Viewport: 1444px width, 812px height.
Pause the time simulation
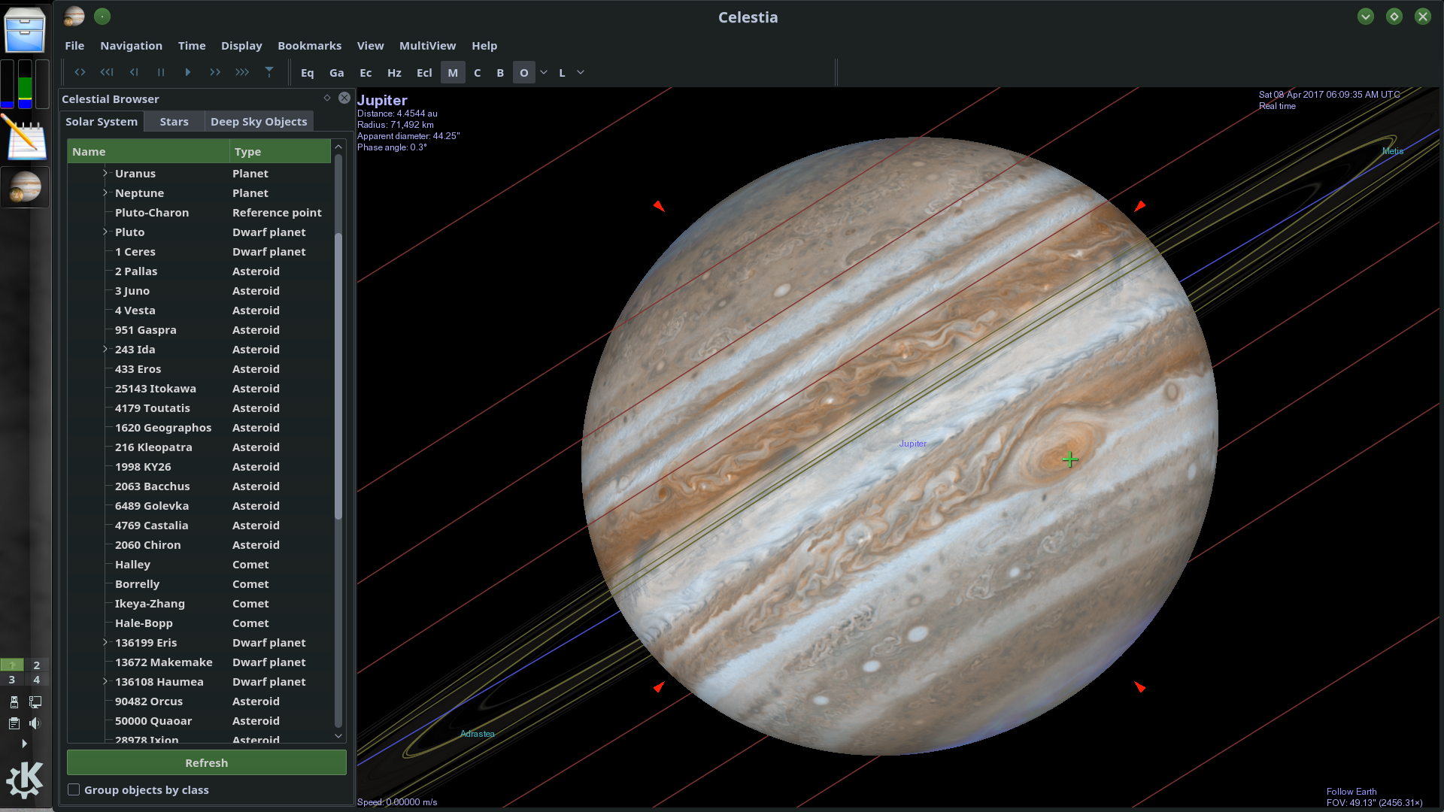coord(161,72)
